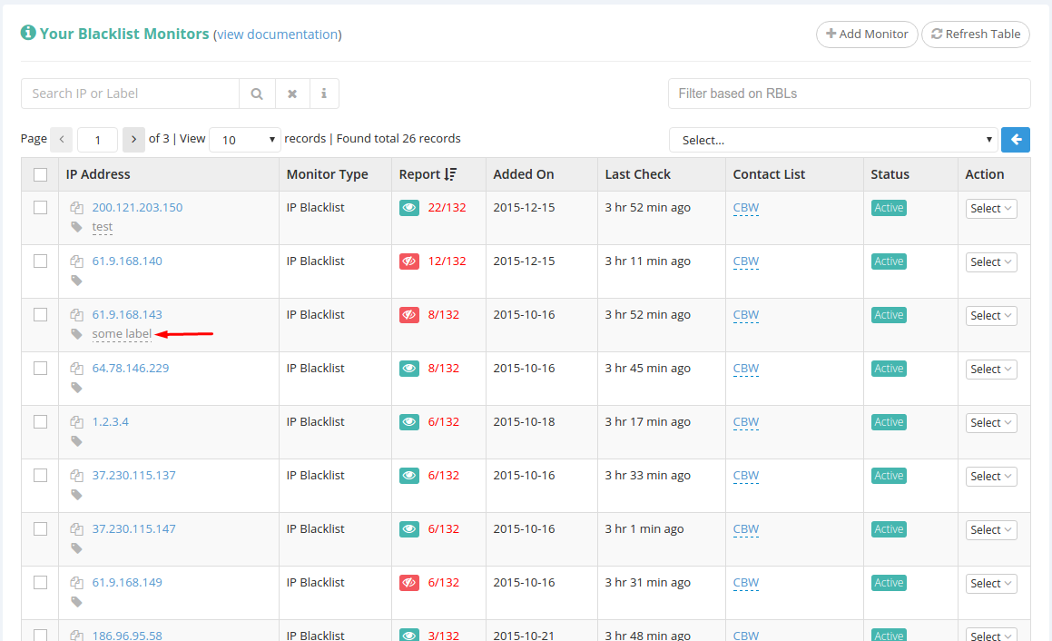Click the tag icon beside the 'test' label
1052x641 pixels.
click(x=76, y=227)
